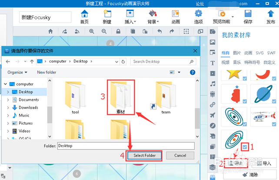
Task: Toggle checkbox on red tree asset
Action: click(x=245, y=101)
